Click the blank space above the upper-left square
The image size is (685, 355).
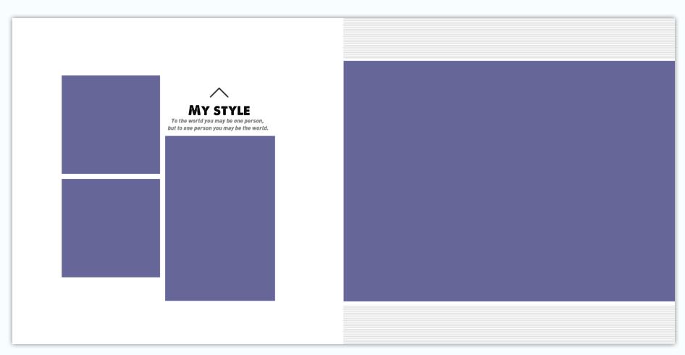pos(111,48)
